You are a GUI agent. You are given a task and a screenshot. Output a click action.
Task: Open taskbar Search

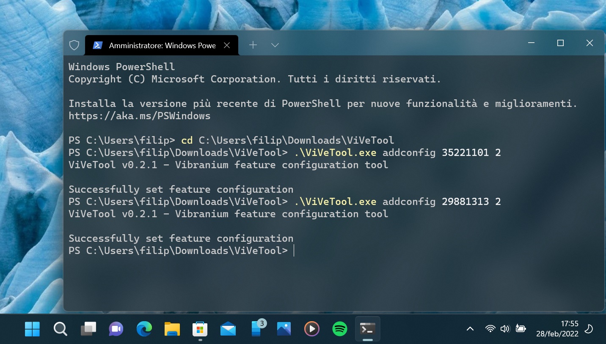[x=60, y=329]
